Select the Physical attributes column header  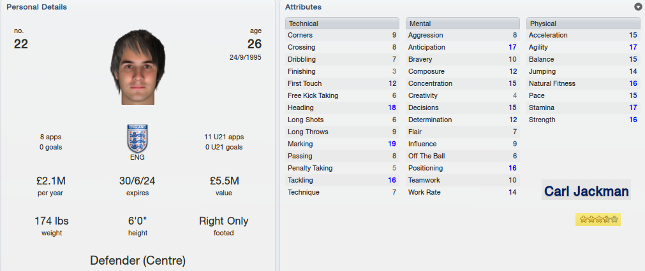[583, 24]
